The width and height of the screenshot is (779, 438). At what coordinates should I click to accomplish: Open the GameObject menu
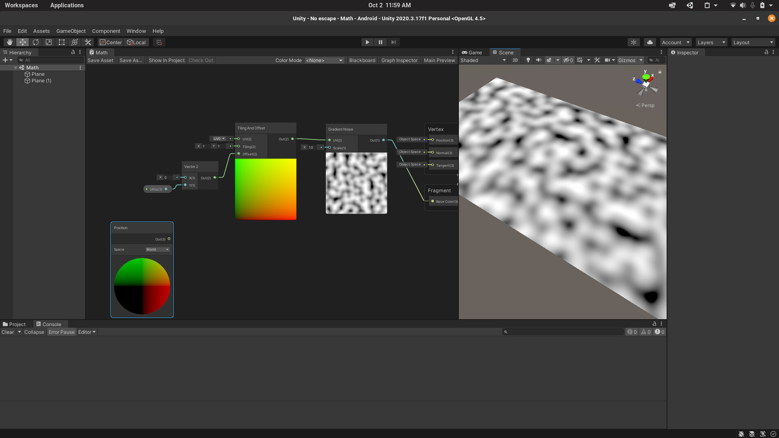click(71, 31)
